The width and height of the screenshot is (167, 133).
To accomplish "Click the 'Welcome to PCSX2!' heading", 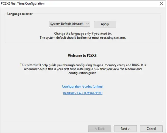I will pyautogui.click(x=83, y=55).
